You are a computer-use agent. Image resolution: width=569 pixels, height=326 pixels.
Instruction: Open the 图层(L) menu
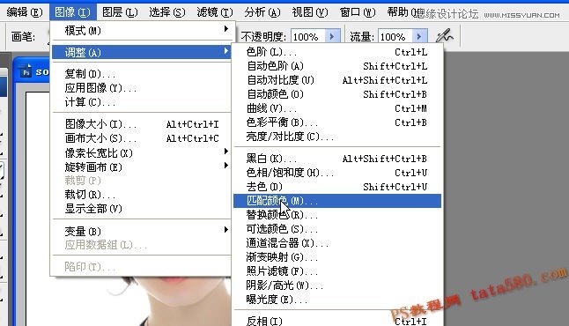(x=120, y=12)
